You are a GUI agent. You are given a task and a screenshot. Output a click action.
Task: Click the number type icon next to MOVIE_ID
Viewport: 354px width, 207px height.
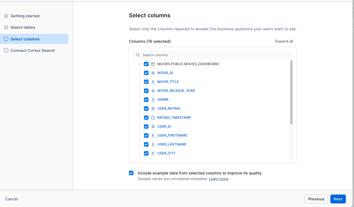(x=153, y=73)
